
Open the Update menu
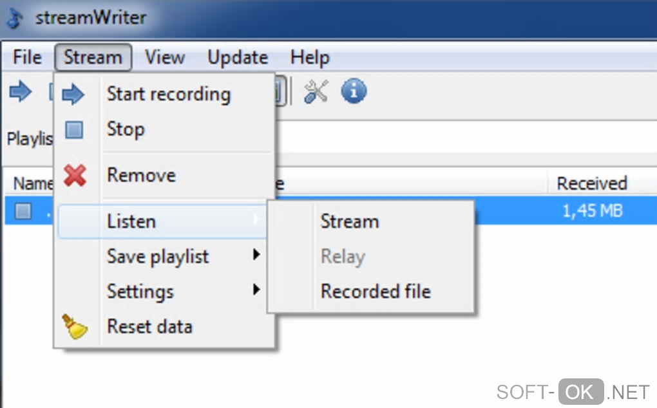click(238, 57)
